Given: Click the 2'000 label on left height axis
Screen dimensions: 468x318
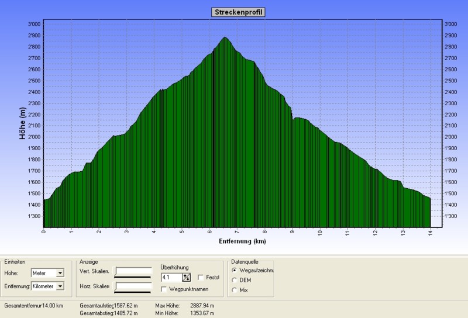Looking at the screenshot, I should point(33,137).
